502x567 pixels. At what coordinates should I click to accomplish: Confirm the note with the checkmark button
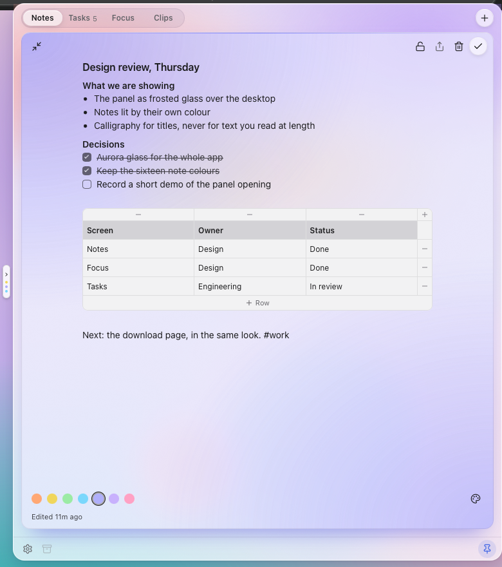click(478, 46)
